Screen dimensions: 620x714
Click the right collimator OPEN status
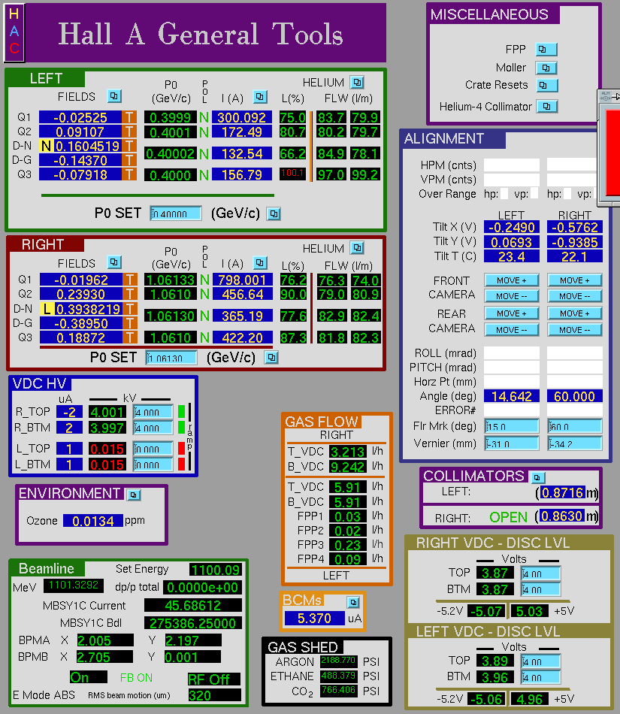pyautogui.click(x=508, y=517)
